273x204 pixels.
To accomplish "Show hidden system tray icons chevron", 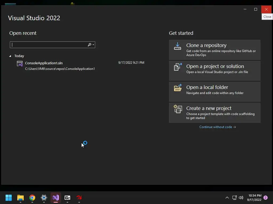I will [227, 198].
